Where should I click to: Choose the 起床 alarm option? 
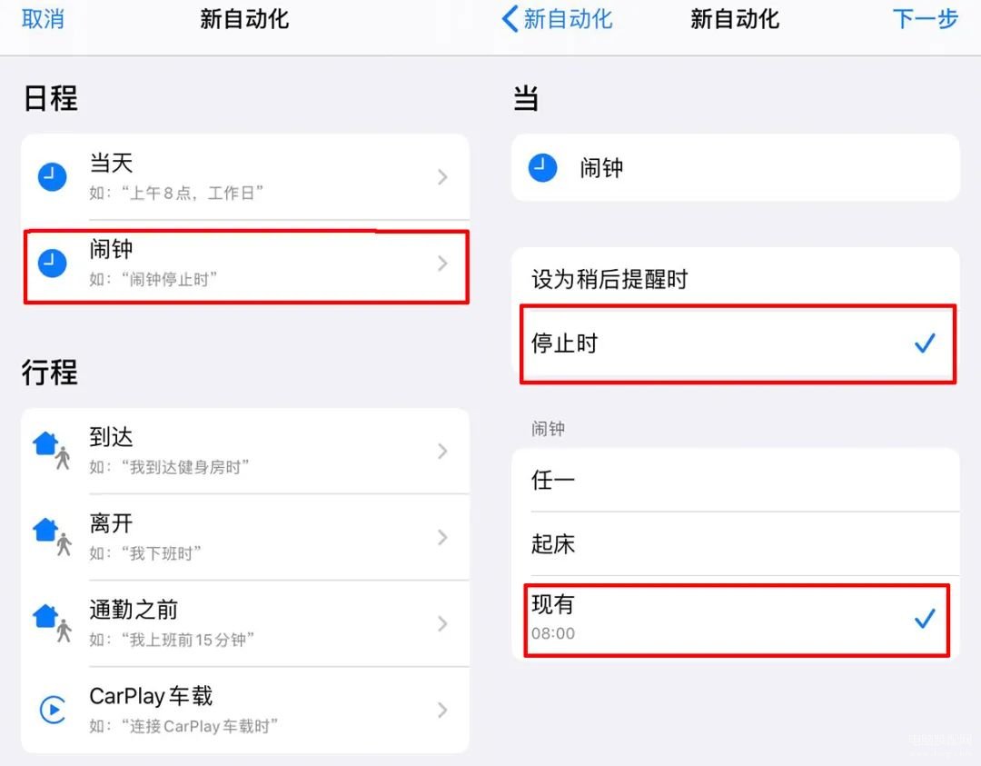(x=736, y=544)
